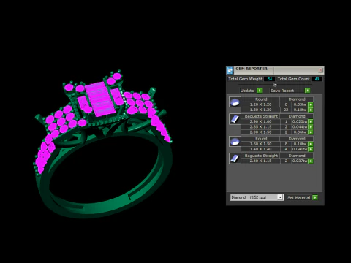
Task: Open the Diamond (3.52 spg) material dropdown
Action: pos(280,197)
